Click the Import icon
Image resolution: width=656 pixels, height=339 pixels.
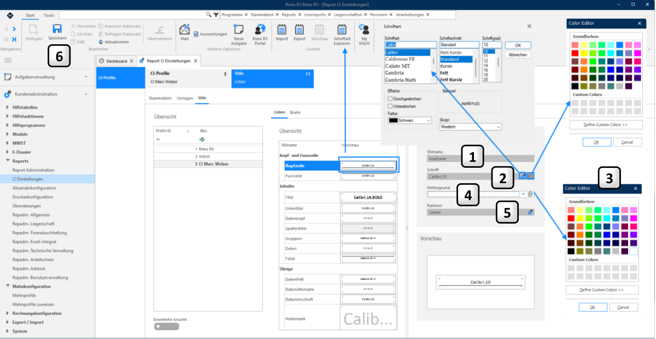pyautogui.click(x=282, y=28)
